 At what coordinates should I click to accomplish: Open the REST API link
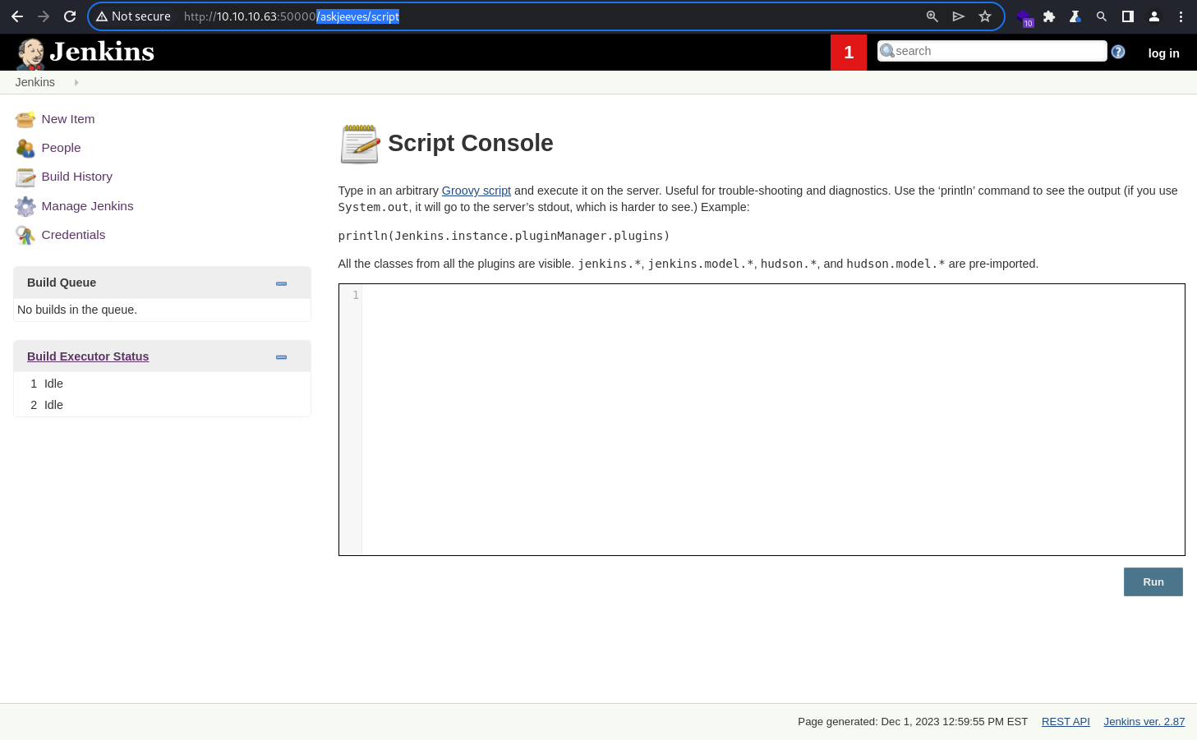(x=1066, y=722)
